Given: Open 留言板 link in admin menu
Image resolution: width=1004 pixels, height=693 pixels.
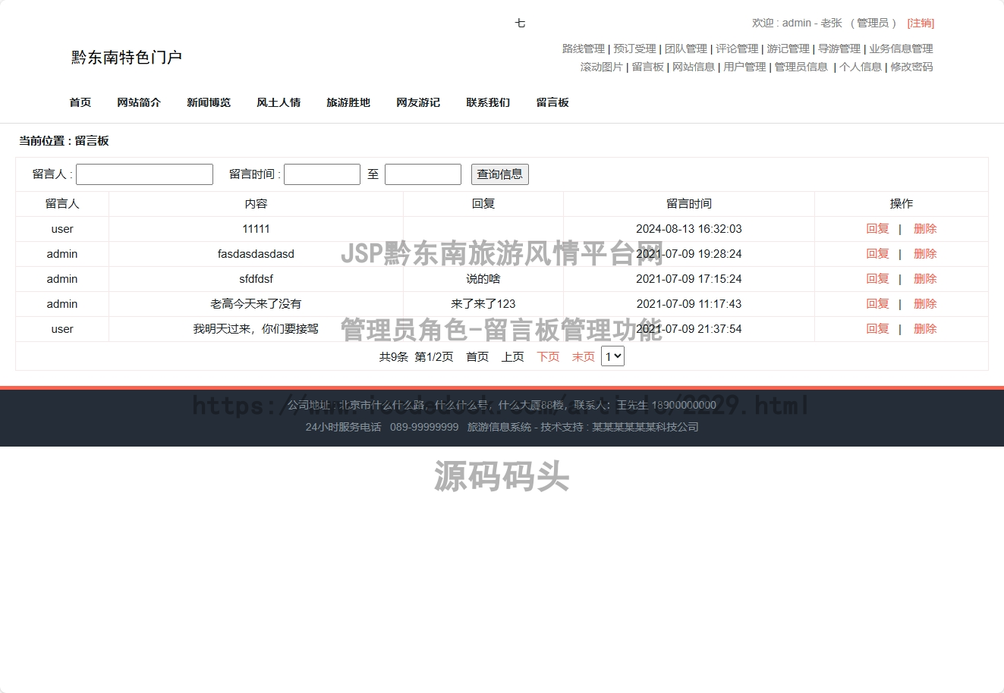Looking at the screenshot, I should point(647,67).
